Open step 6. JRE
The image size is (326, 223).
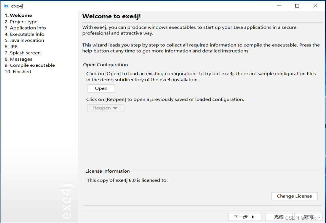click(x=11, y=46)
